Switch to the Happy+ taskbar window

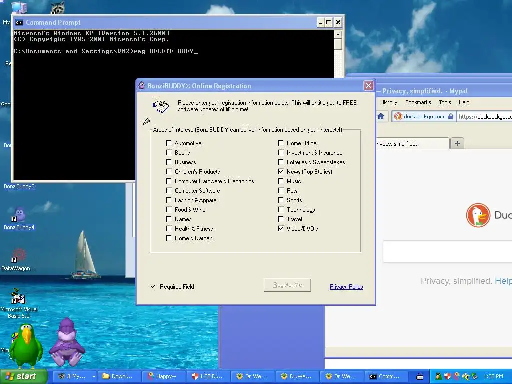click(x=164, y=376)
